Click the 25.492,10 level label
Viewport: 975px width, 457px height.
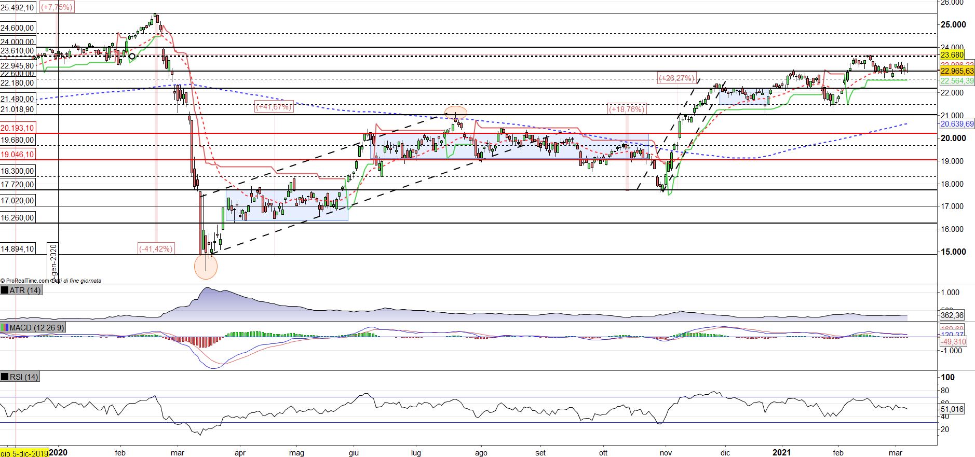18,7
